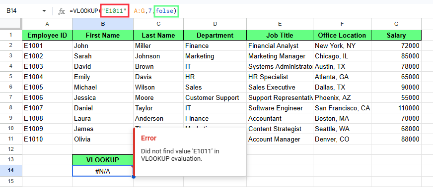Viewport: 433px width, 187px height.
Task: Select column E header
Action: pyautogui.click(x=280, y=24)
